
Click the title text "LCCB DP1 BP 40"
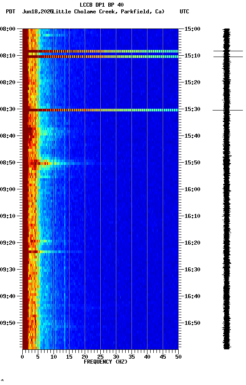102,4
